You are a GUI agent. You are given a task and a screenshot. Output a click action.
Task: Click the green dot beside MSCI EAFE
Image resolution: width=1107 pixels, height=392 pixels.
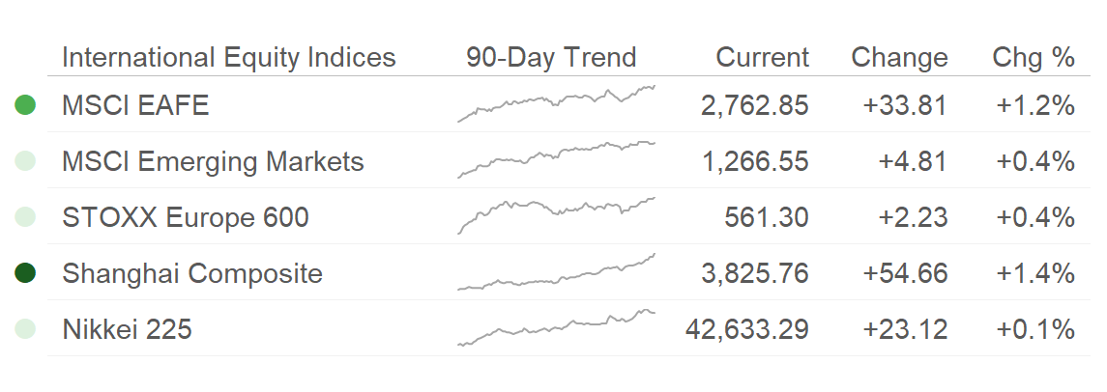coord(25,105)
